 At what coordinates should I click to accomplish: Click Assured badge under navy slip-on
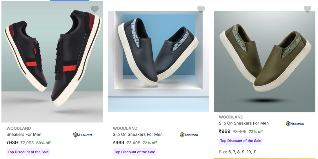[189, 135]
